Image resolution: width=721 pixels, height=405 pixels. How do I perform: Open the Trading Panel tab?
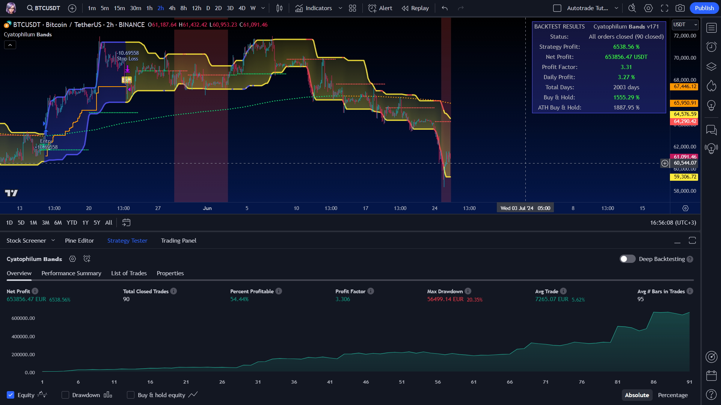click(179, 241)
